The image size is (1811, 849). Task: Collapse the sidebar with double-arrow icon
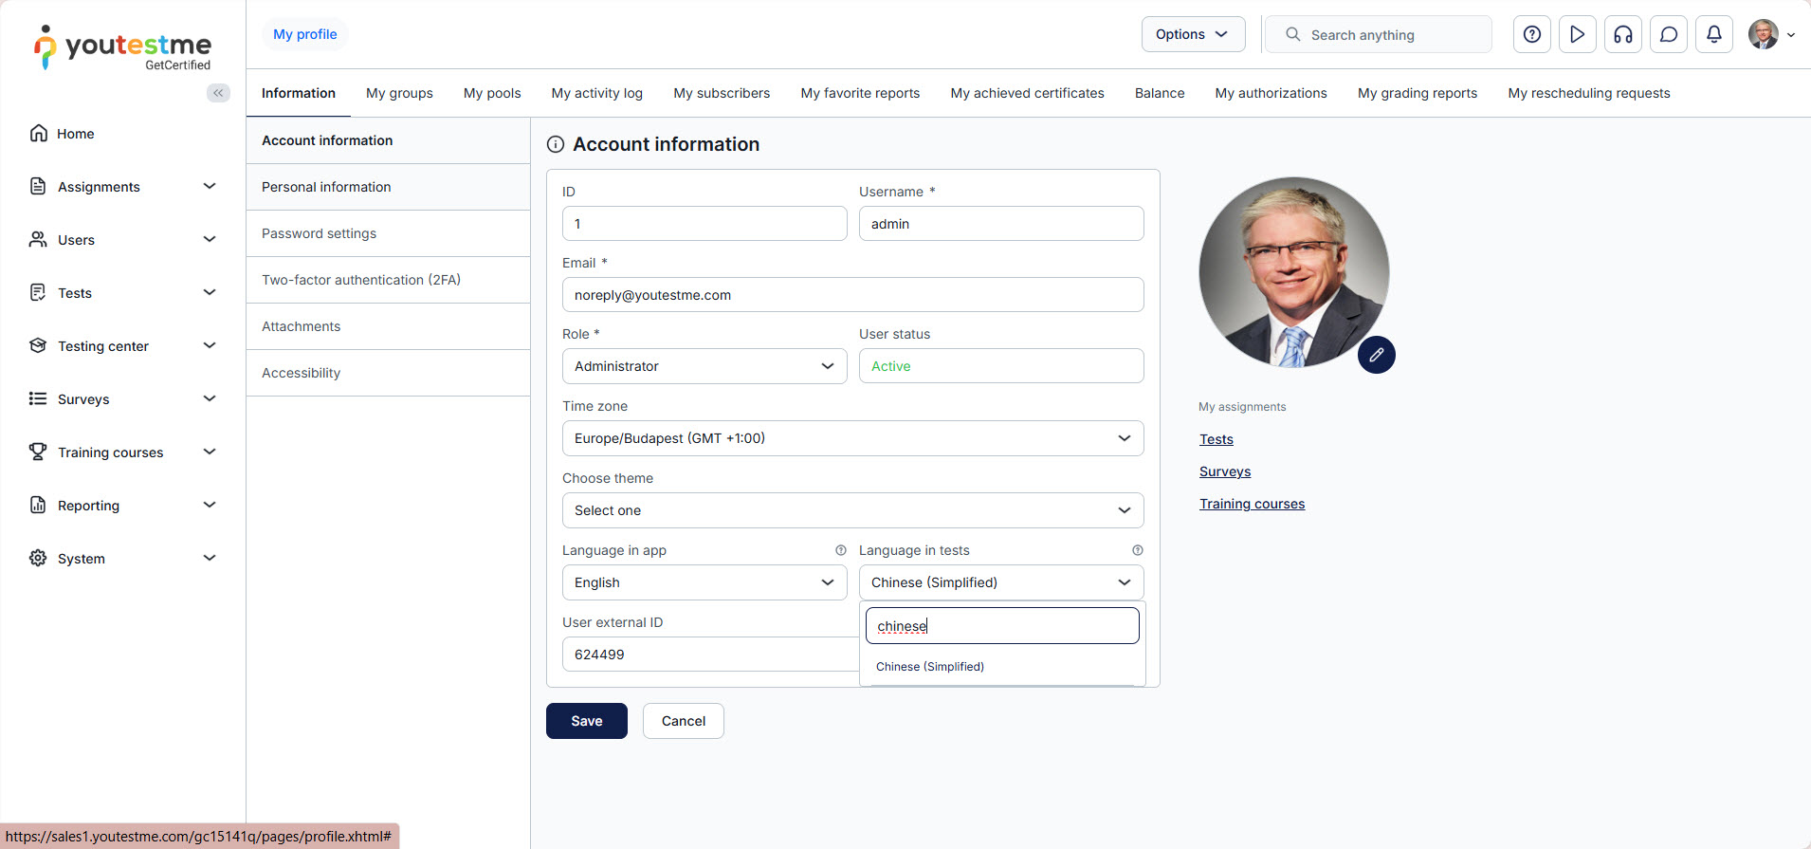(218, 92)
